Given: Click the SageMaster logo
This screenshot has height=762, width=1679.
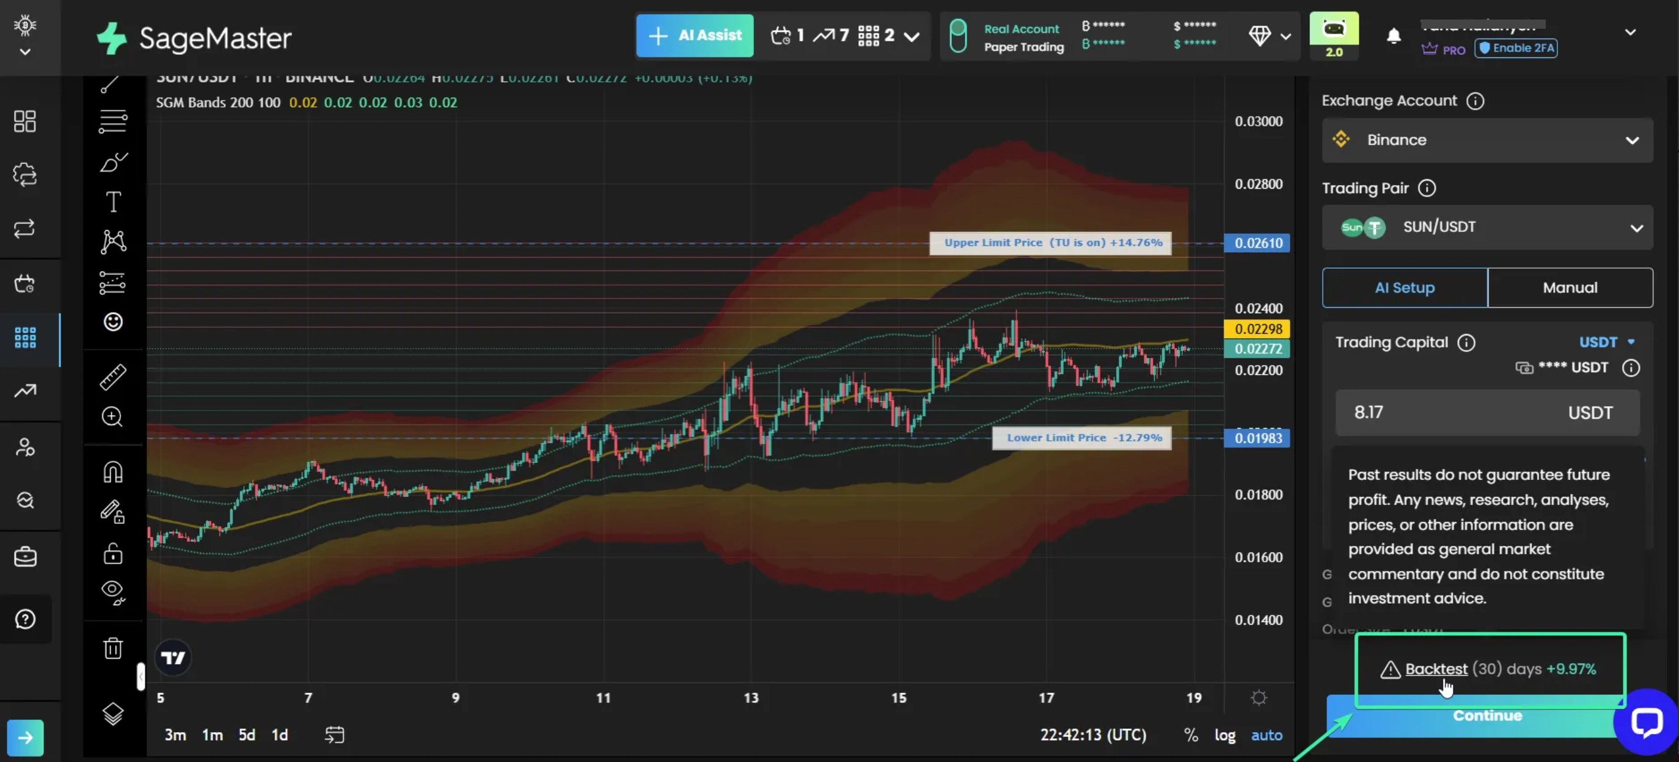Looking at the screenshot, I should pos(194,37).
